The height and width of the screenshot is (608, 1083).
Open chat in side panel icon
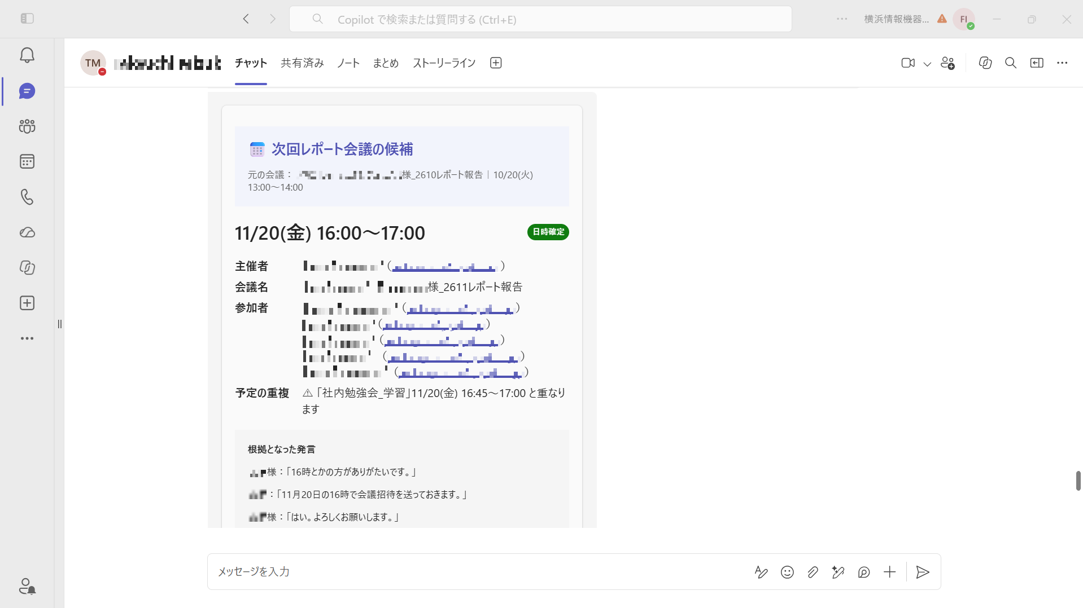click(x=1037, y=63)
